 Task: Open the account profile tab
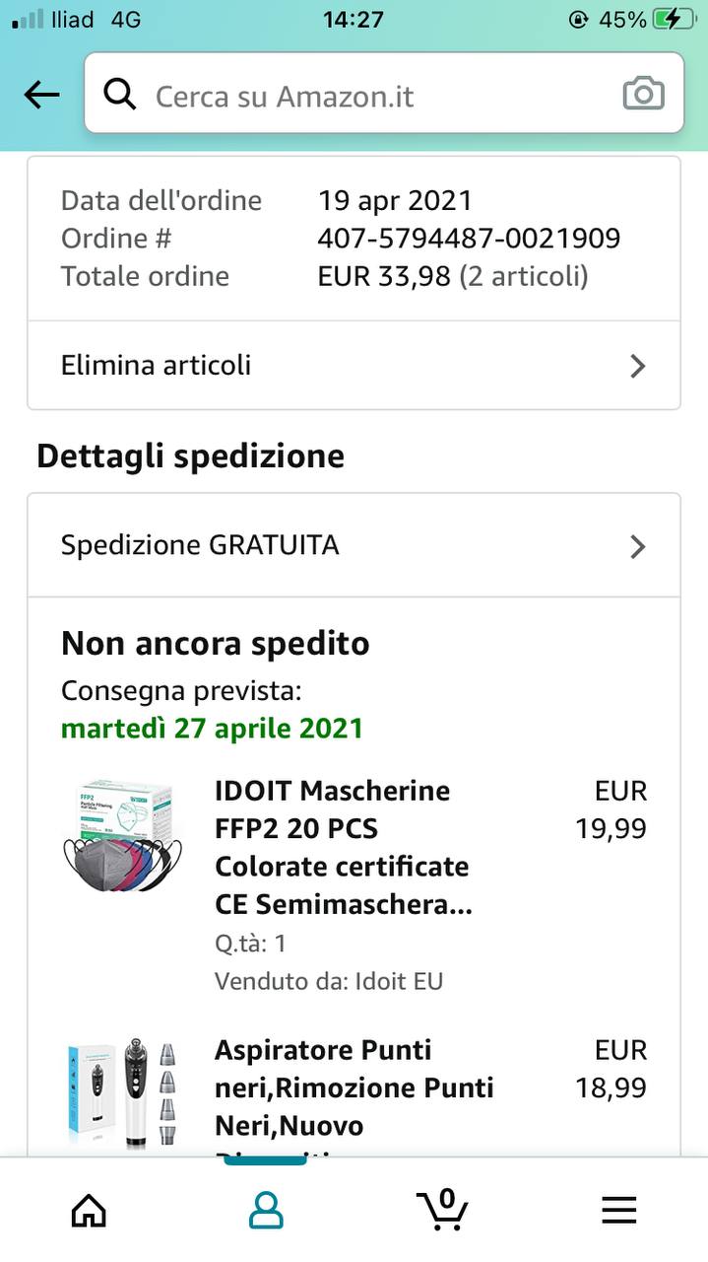pyautogui.click(x=266, y=1210)
